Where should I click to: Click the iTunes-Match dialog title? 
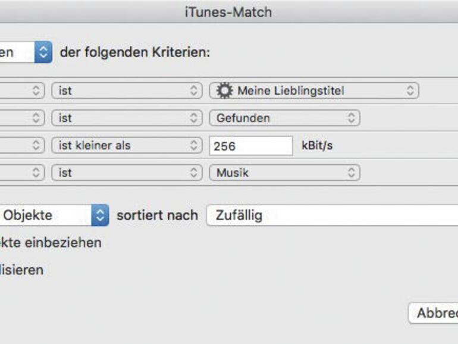(x=228, y=12)
